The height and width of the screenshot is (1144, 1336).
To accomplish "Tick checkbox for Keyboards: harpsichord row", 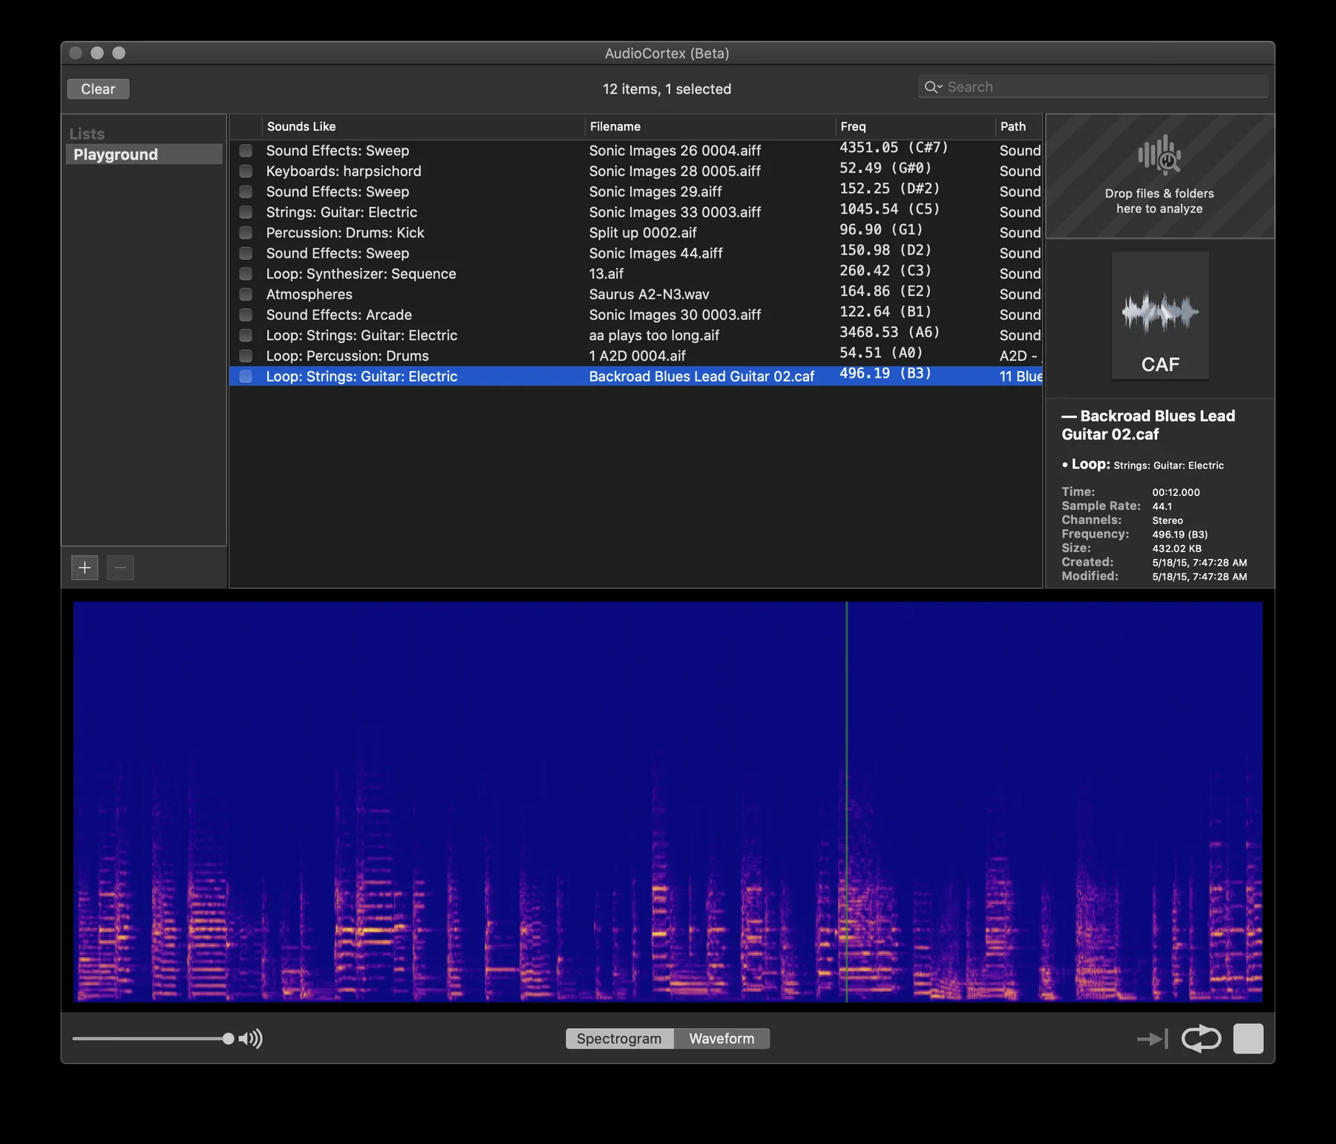I will click(x=246, y=171).
